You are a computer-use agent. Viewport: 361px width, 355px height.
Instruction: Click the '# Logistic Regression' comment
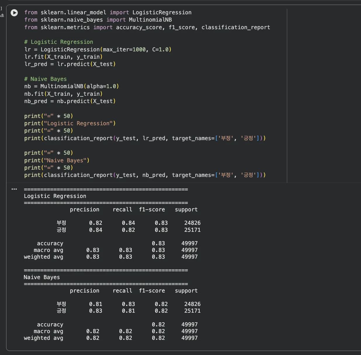pyautogui.click(x=58, y=42)
